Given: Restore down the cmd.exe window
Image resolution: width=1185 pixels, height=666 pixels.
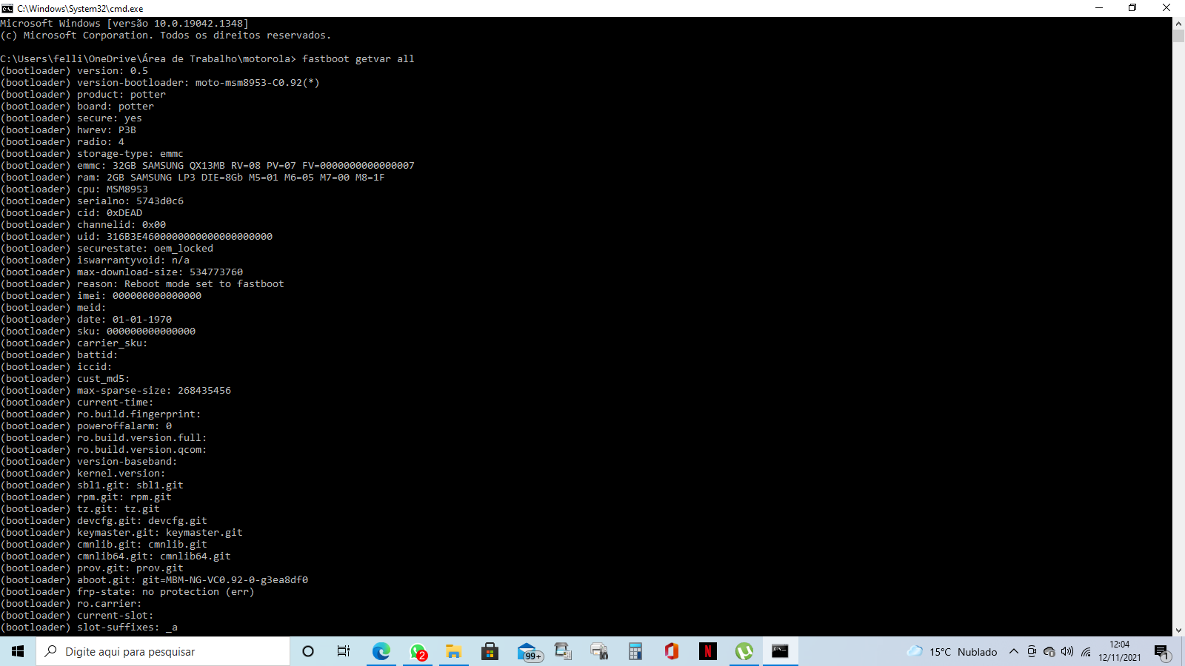Looking at the screenshot, I should point(1132,8).
